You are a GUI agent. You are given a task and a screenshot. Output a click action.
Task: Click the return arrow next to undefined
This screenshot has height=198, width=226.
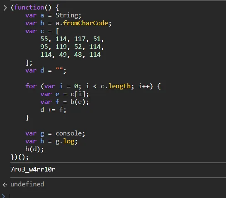coord(5,185)
